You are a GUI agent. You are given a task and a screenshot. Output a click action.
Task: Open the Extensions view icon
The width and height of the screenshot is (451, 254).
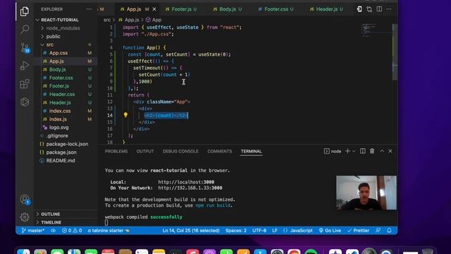[25, 84]
